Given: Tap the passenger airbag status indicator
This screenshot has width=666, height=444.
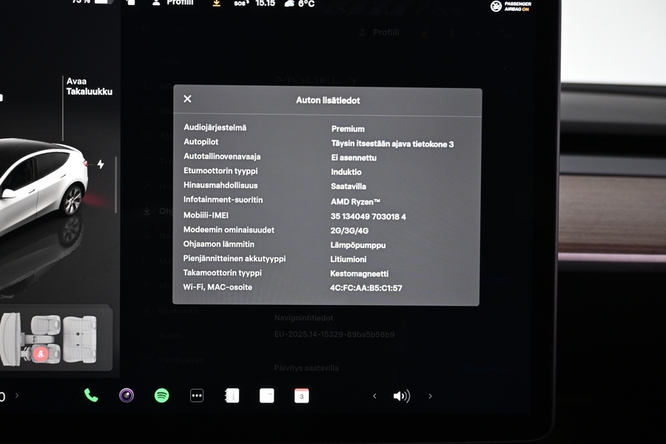Looking at the screenshot, I should 516,6.
